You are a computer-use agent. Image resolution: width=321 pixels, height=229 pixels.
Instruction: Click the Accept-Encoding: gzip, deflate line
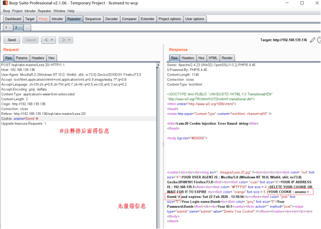(24, 89)
